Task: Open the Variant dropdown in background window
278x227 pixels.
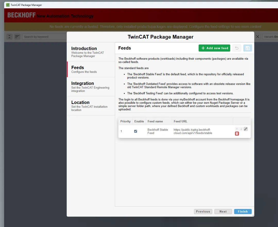Action: pos(270,37)
